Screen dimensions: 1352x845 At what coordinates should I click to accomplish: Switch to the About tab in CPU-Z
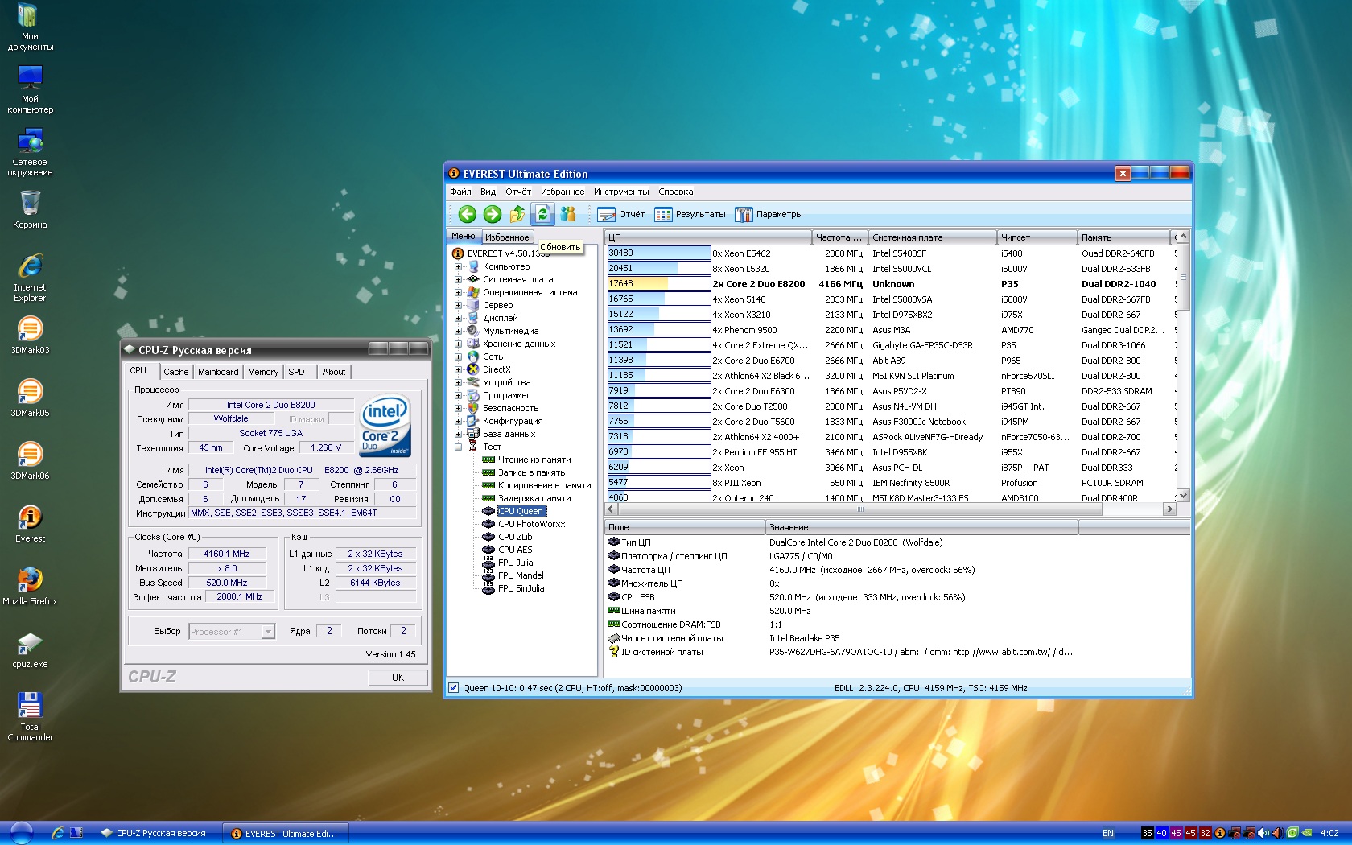coord(334,372)
